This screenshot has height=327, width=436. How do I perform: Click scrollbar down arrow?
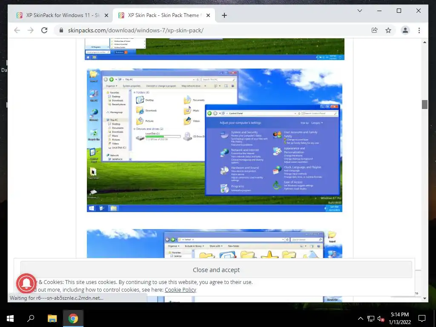pyautogui.click(x=425, y=298)
